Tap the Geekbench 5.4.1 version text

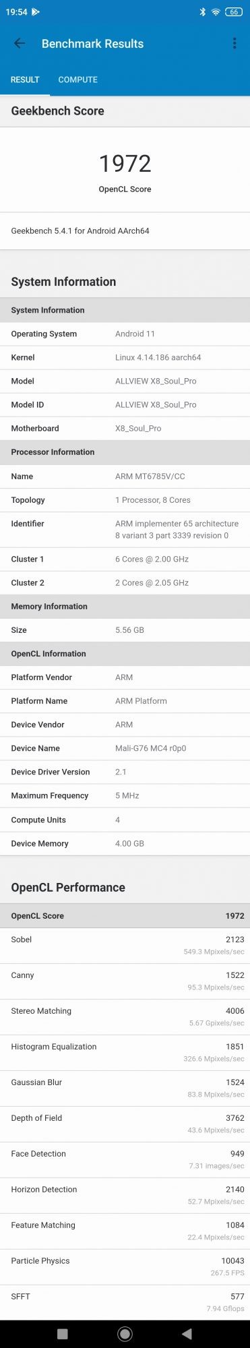pyautogui.click(x=80, y=231)
